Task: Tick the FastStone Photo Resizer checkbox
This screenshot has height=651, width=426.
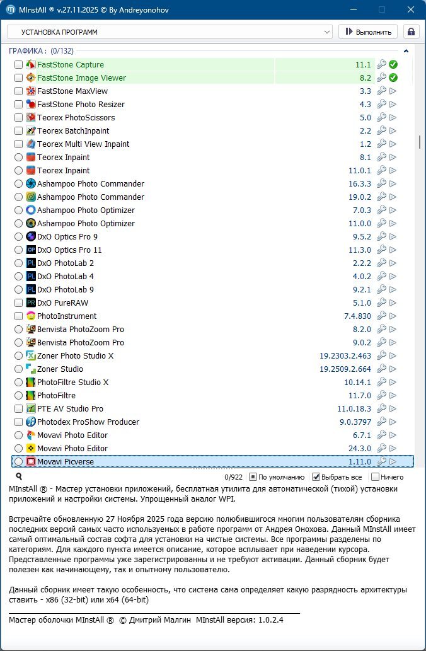Action: click(19, 105)
